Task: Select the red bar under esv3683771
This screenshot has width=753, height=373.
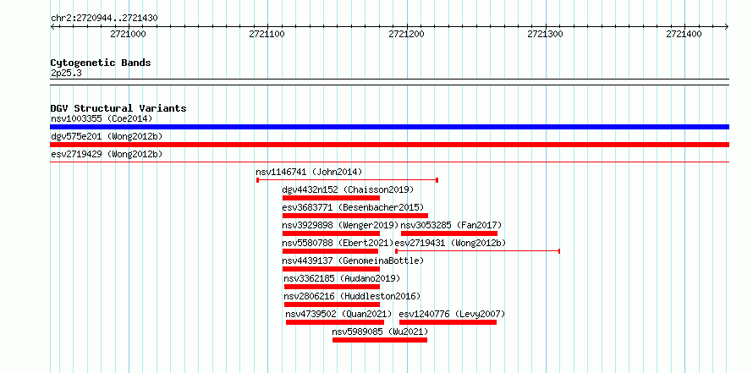Action: (355, 216)
